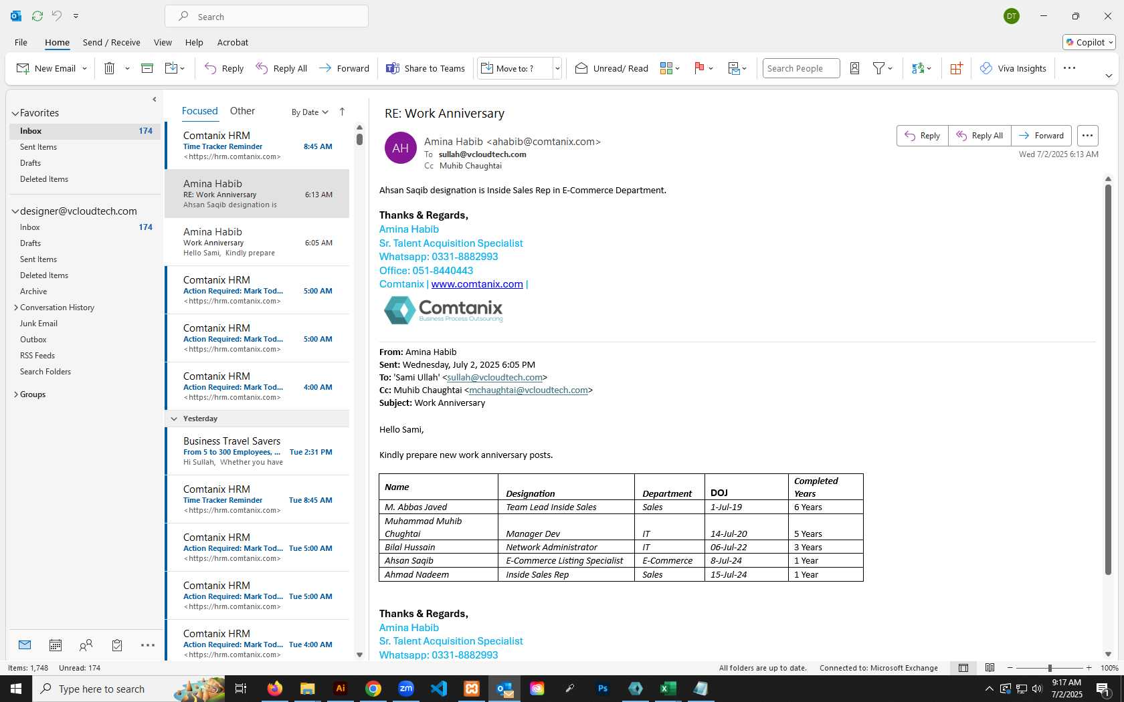Click the Search People field

tap(801, 68)
